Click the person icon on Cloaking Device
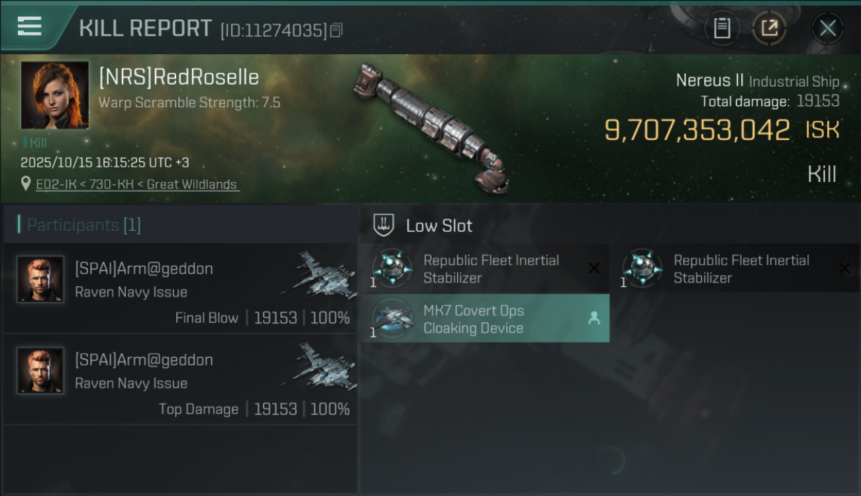861x496 pixels. (594, 319)
